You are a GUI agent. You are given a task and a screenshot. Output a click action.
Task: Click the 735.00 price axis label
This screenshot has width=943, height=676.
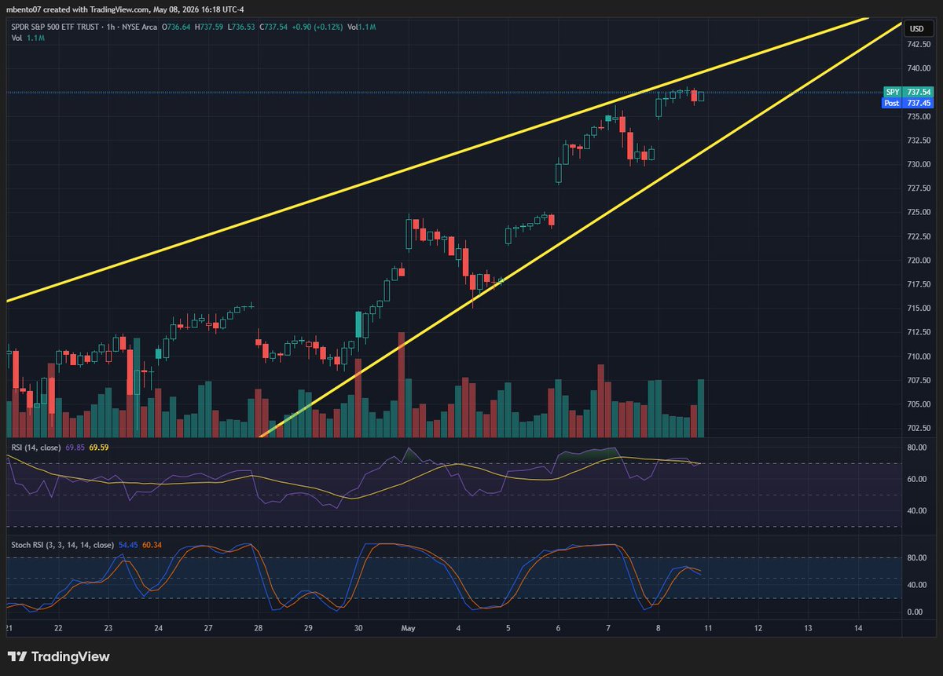point(919,116)
